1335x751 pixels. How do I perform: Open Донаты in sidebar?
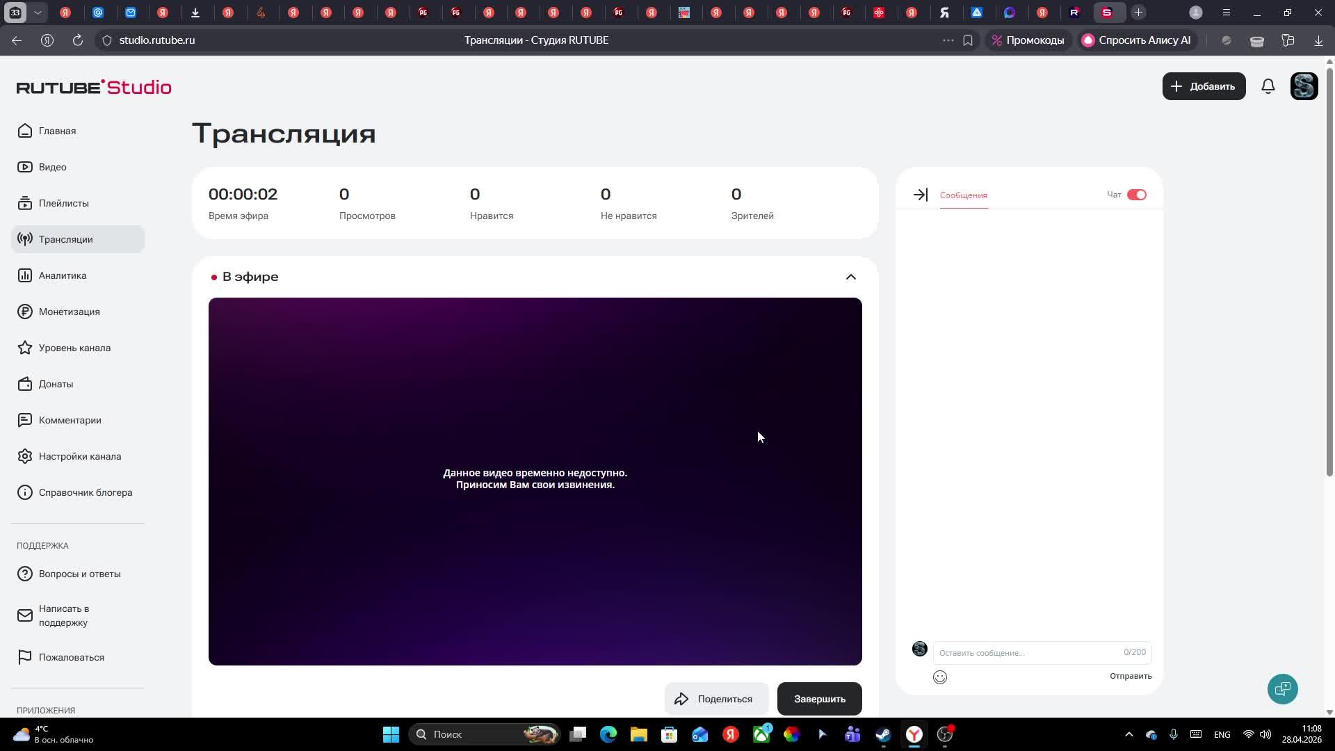[x=56, y=384]
